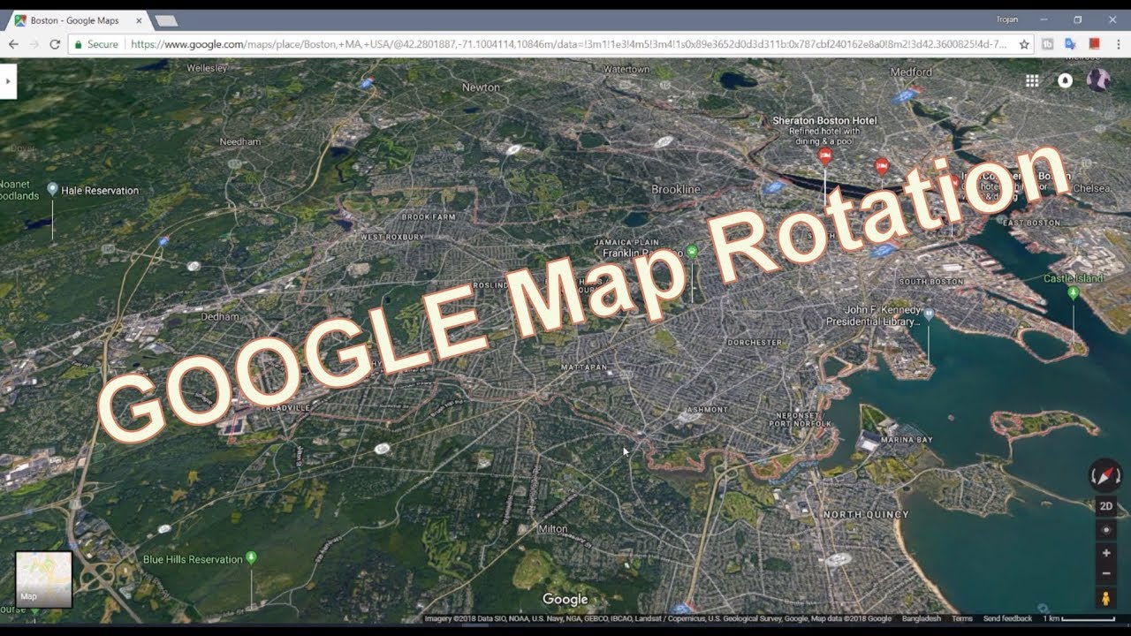The image size is (1131, 636).
Task: Zoom in with the plus button
Action: pos(1105,553)
